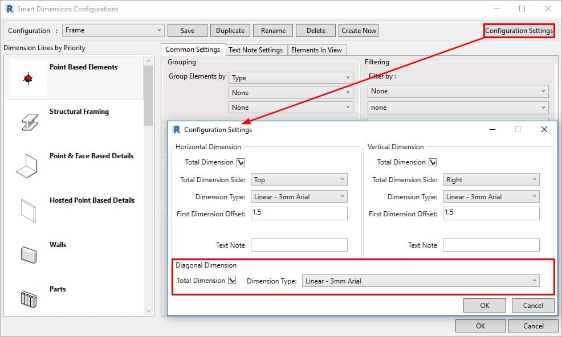The image size is (562, 337).
Task: Click Cancel in Smart Dimensions Configurations window
Action: pos(534,326)
